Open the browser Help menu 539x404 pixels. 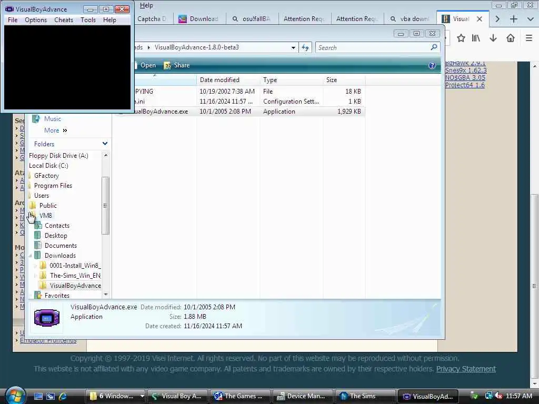tap(146, 5)
